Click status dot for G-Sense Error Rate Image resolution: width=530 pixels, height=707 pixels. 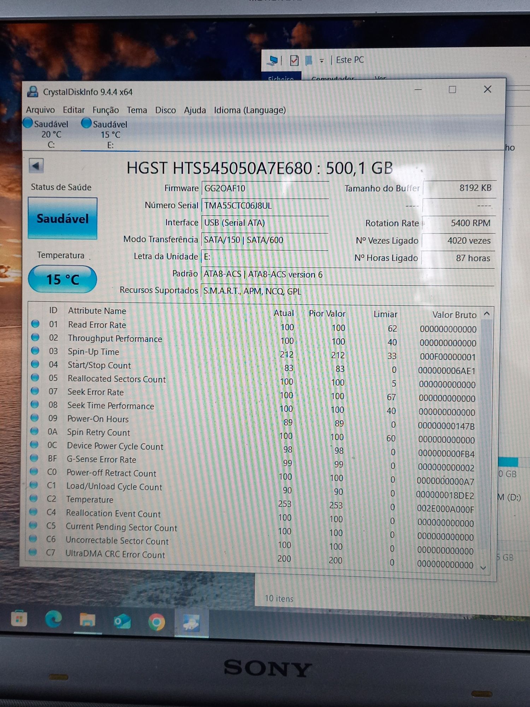click(34, 458)
